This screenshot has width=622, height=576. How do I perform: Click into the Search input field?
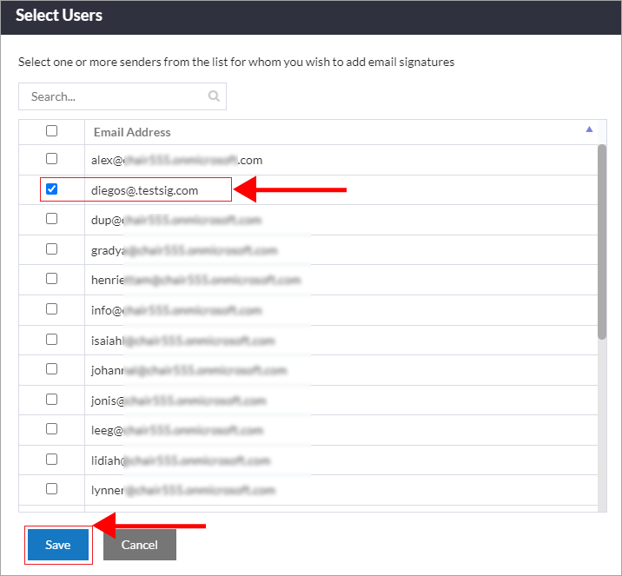coord(113,96)
